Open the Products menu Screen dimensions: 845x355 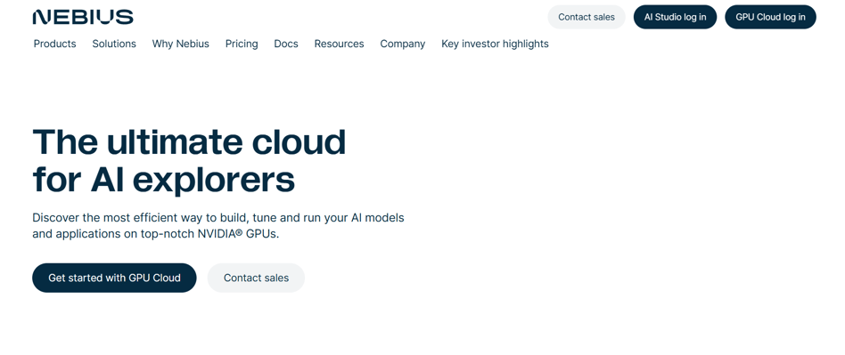pyautogui.click(x=55, y=44)
